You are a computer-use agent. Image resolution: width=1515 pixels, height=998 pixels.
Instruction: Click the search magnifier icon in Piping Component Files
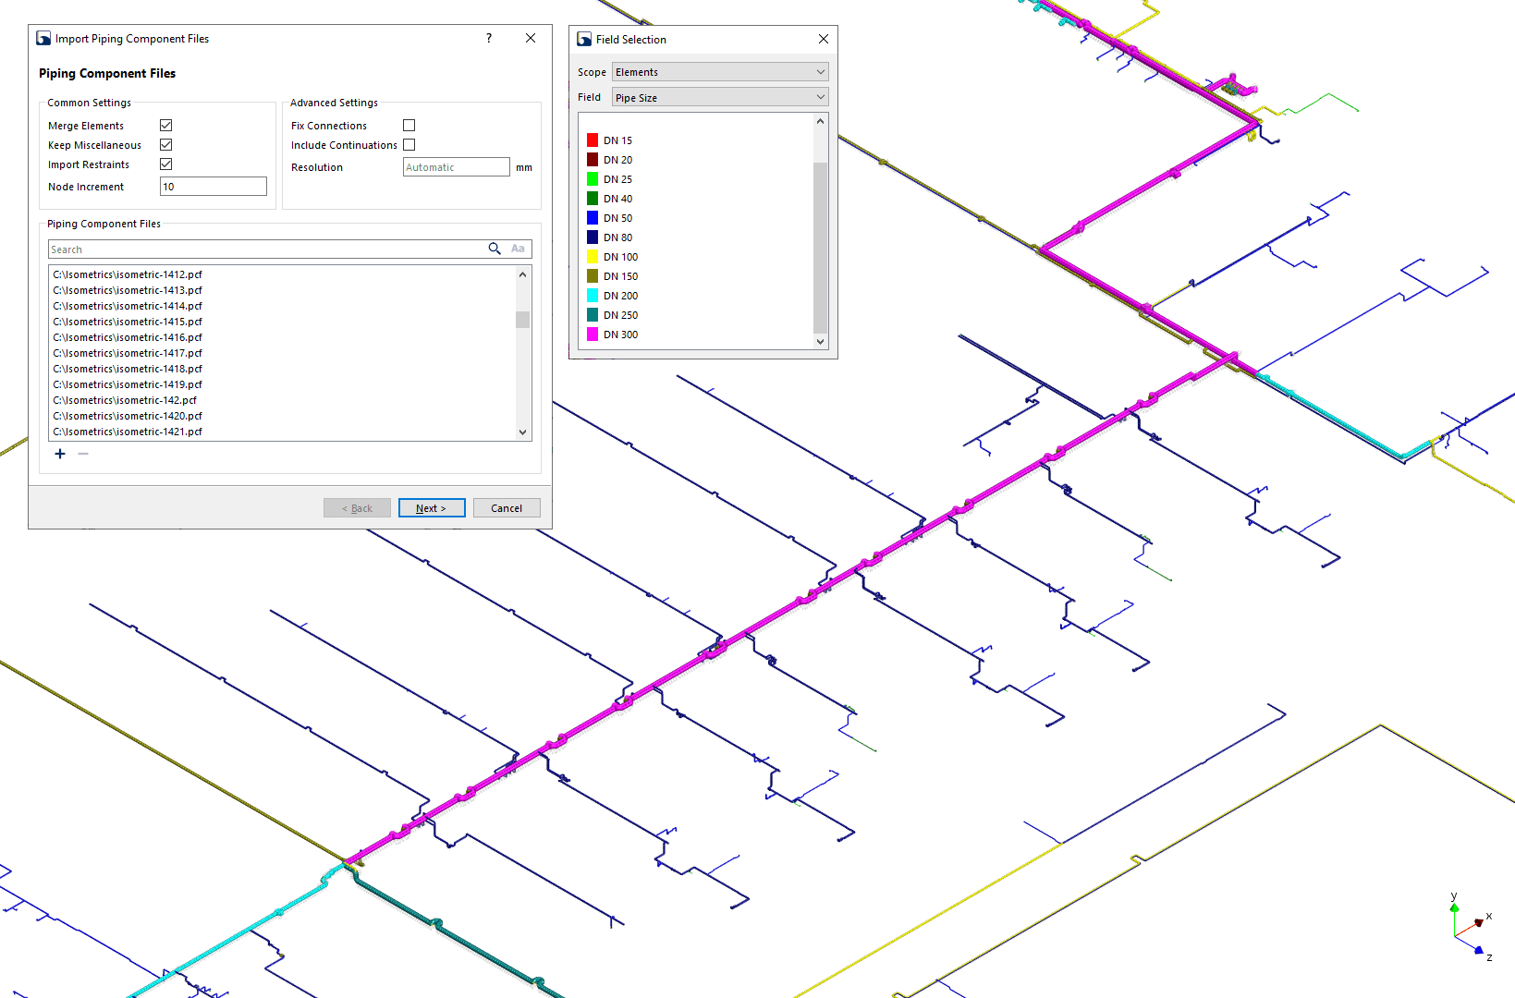(495, 249)
